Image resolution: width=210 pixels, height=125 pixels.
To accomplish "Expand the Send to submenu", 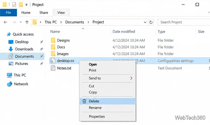I will click(107, 78).
